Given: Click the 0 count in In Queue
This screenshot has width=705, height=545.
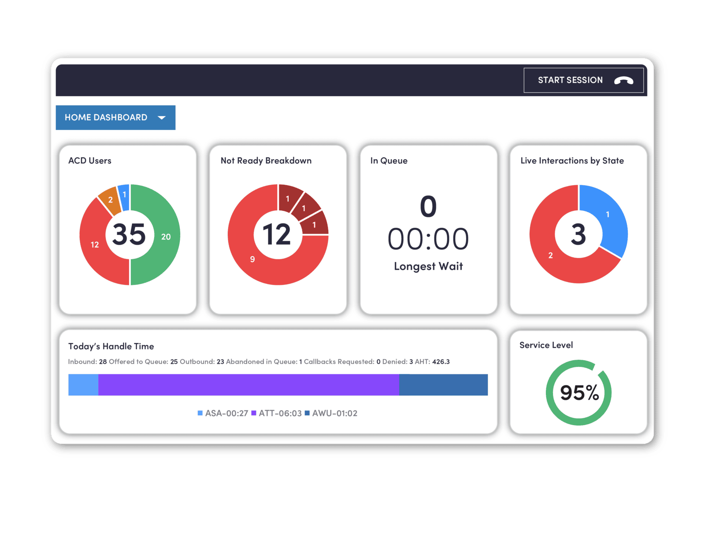Looking at the screenshot, I should (428, 206).
